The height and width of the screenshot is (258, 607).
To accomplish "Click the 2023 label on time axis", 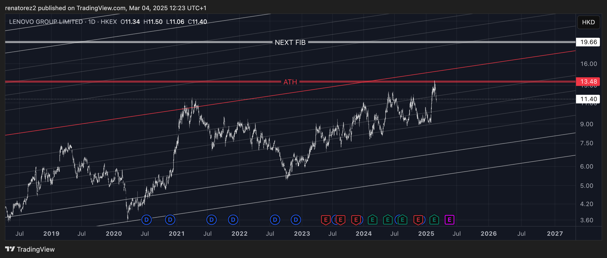I will point(302,234).
